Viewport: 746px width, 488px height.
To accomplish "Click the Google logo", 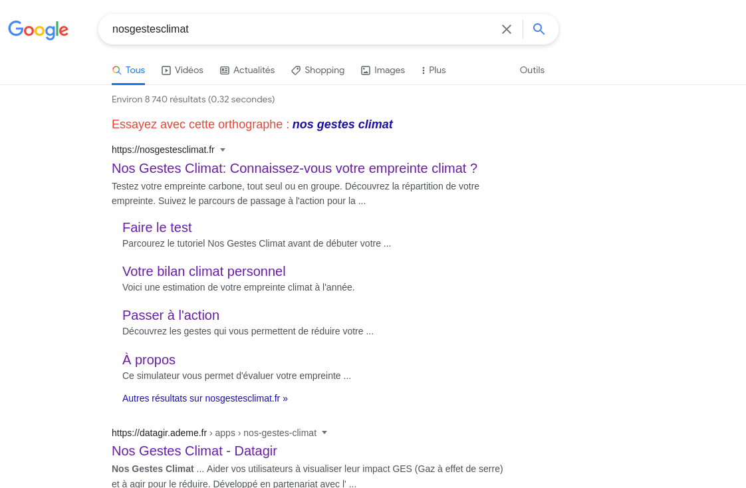I will pyautogui.click(x=39, y=30).
